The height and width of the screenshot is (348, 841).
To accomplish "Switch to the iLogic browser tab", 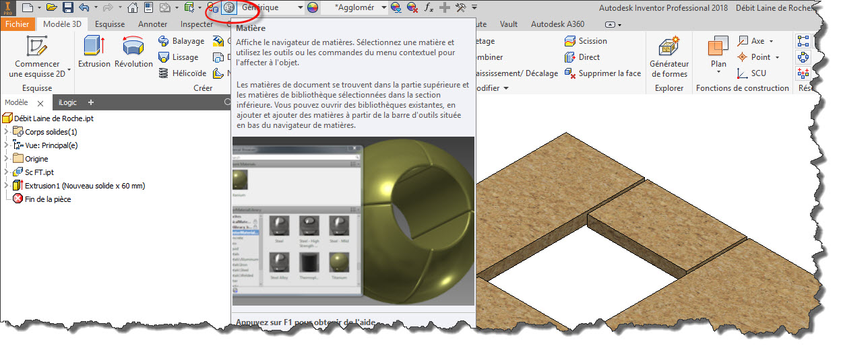I will click(67, 102).
